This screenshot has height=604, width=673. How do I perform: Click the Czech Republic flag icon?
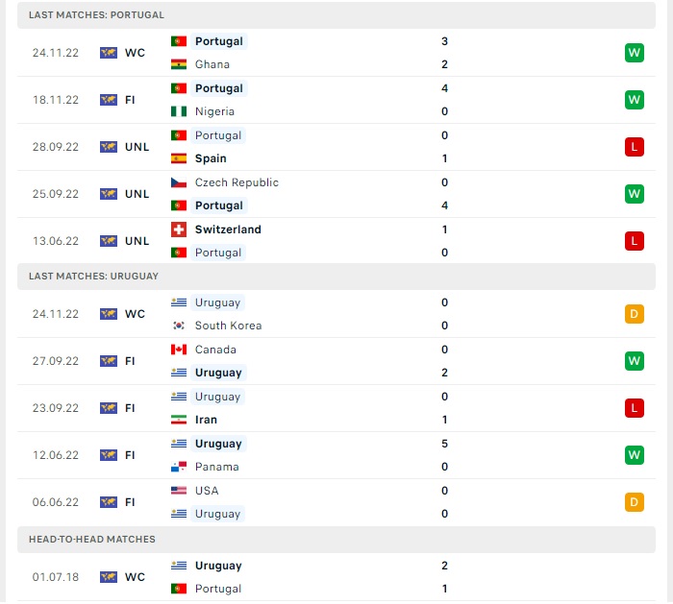point(178,182)
